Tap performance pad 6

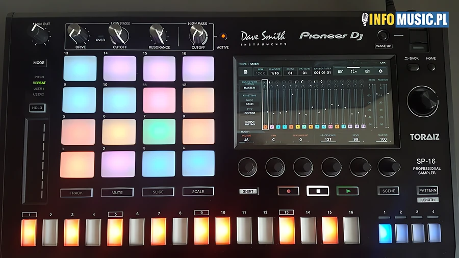[x=119, y=132]
